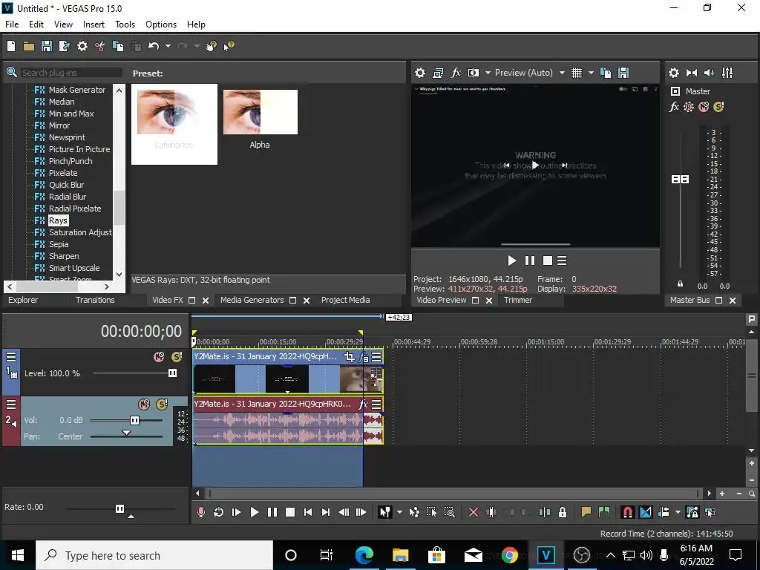The width and height of the screenshot is (760, 570).
Task: Solo audio track 2
Action: 162,404
